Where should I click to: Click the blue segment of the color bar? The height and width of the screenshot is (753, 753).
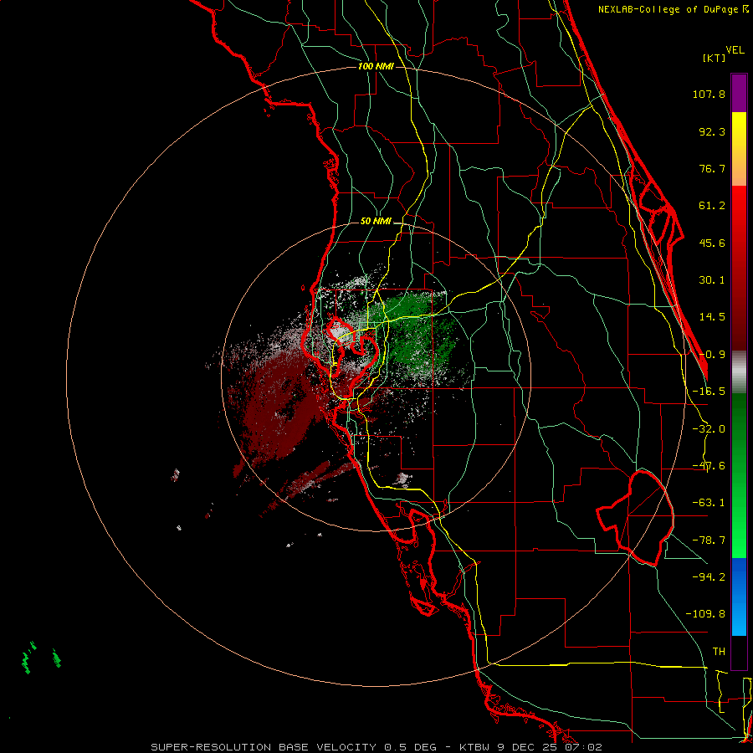click(x=739, y=597)
